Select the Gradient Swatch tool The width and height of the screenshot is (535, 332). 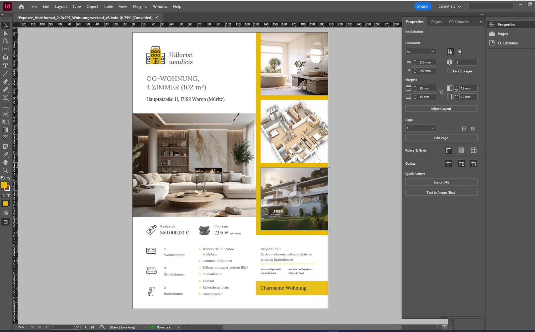[5, 130]
